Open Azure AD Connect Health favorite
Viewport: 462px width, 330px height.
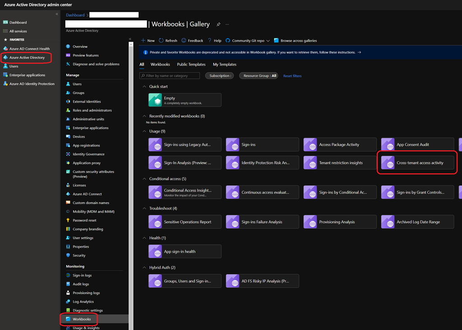pyautogui.click(x=29, y=49)
